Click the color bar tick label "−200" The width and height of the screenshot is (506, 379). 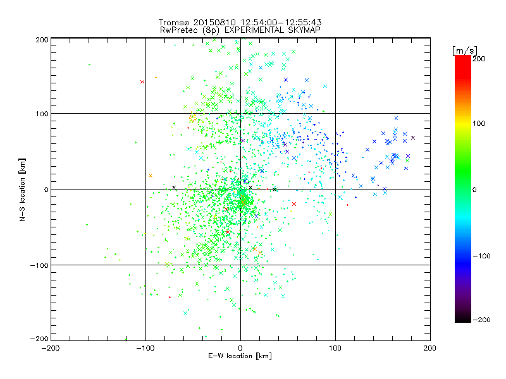481,320
